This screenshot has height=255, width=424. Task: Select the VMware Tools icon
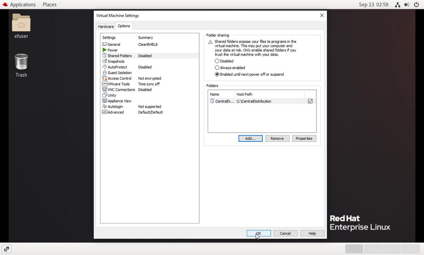pos(105,84)
